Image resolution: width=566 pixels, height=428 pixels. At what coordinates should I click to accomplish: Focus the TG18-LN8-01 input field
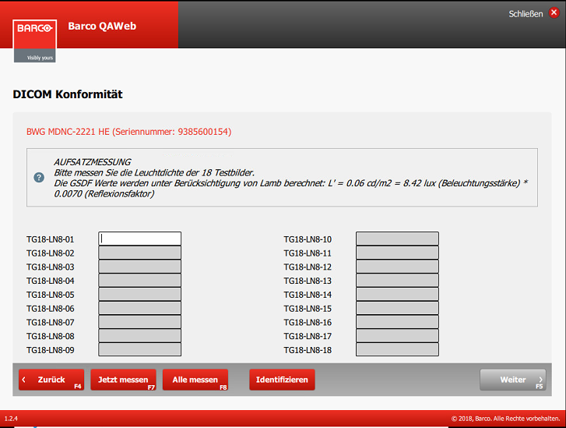pyautogui.click(x=139, y=239)
